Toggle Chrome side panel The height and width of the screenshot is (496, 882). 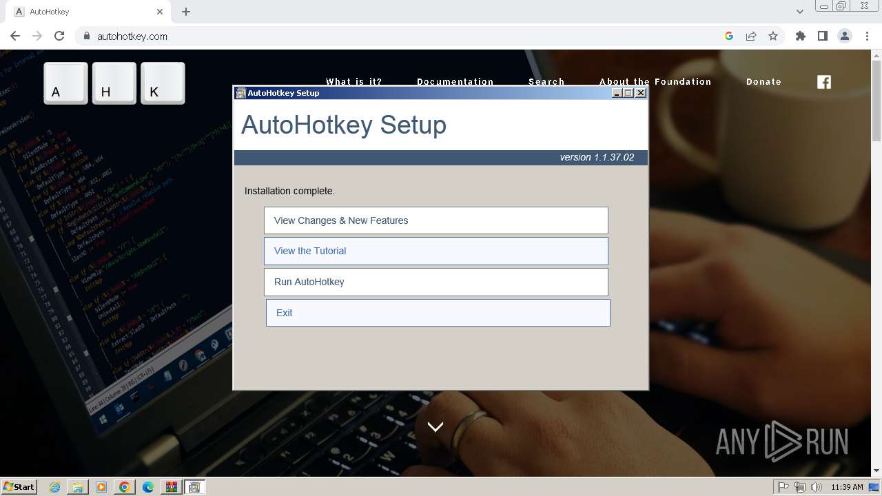point(822,36)
